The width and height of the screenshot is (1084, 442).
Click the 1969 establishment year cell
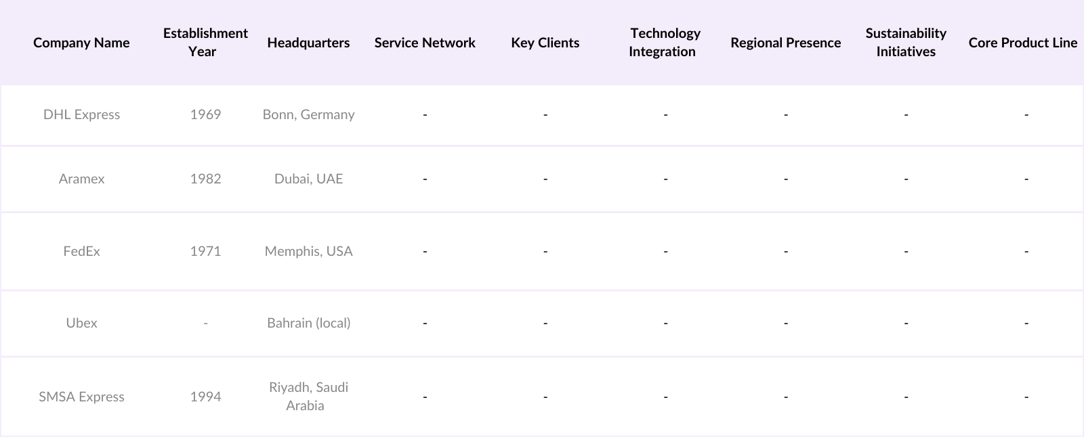coord(205,114)
